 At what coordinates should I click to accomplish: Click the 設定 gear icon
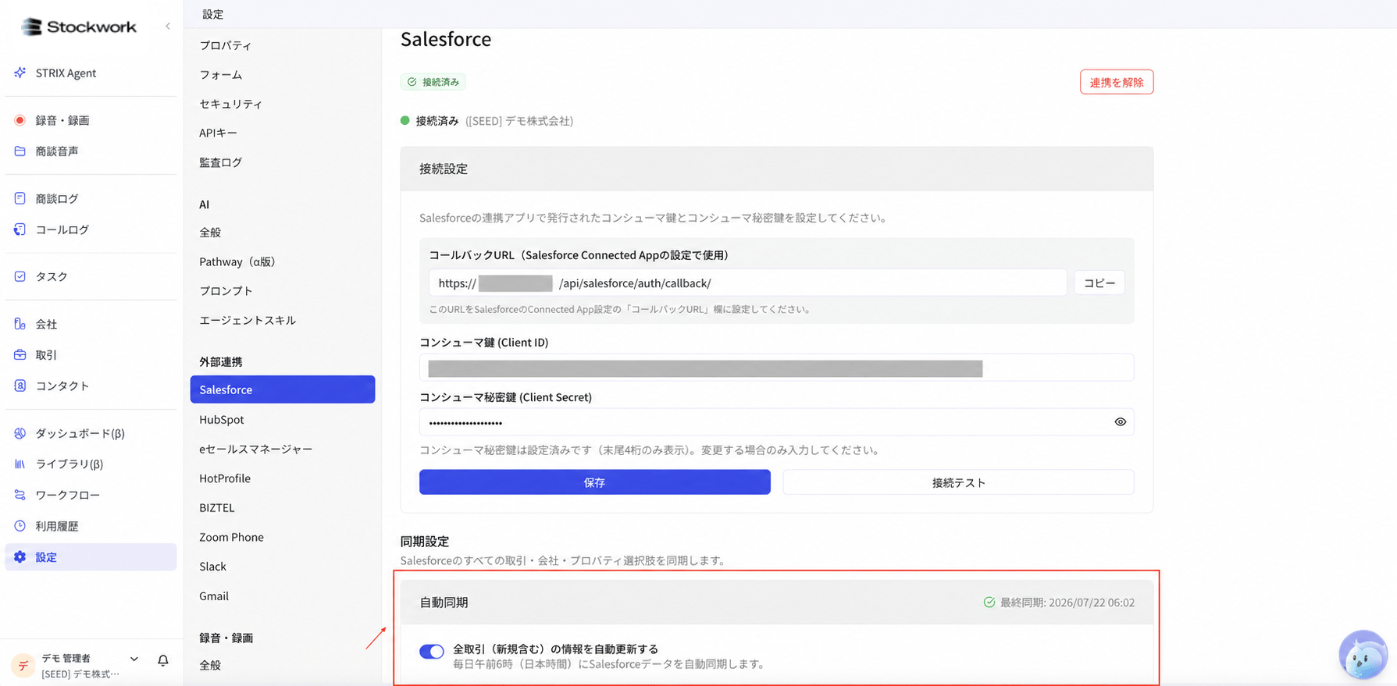click(20, 557)
